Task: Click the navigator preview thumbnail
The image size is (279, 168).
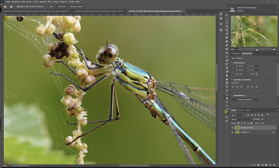Action: click(254, 31)
